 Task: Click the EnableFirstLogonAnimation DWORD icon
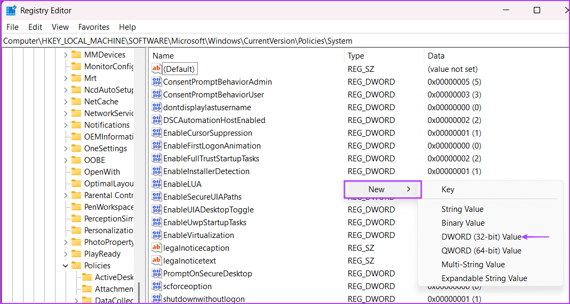click(156, 145)
